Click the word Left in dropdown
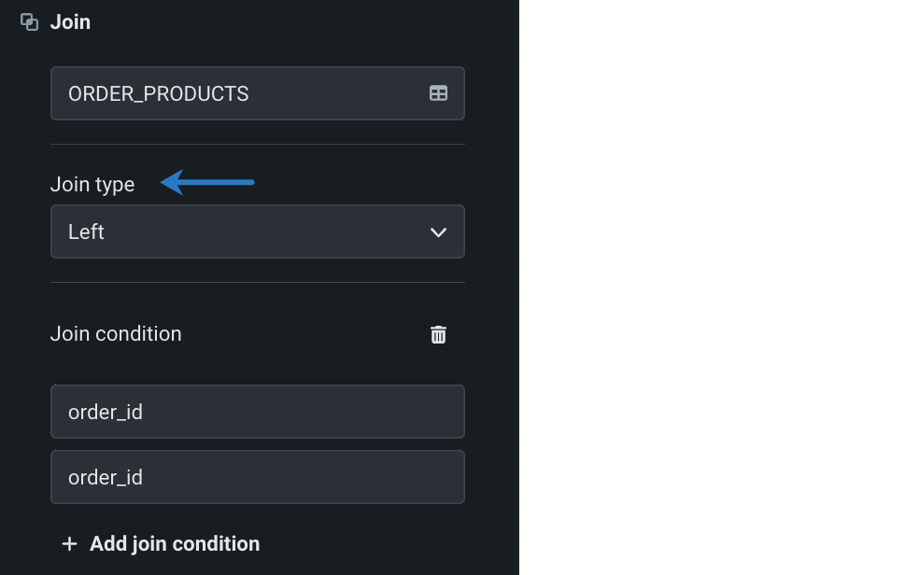This screenshot has width=906, height=575. (86, 231)
